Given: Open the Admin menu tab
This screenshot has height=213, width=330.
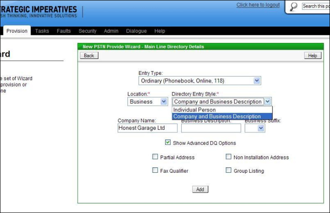Looking at the screenshot, I should (111, 31).
